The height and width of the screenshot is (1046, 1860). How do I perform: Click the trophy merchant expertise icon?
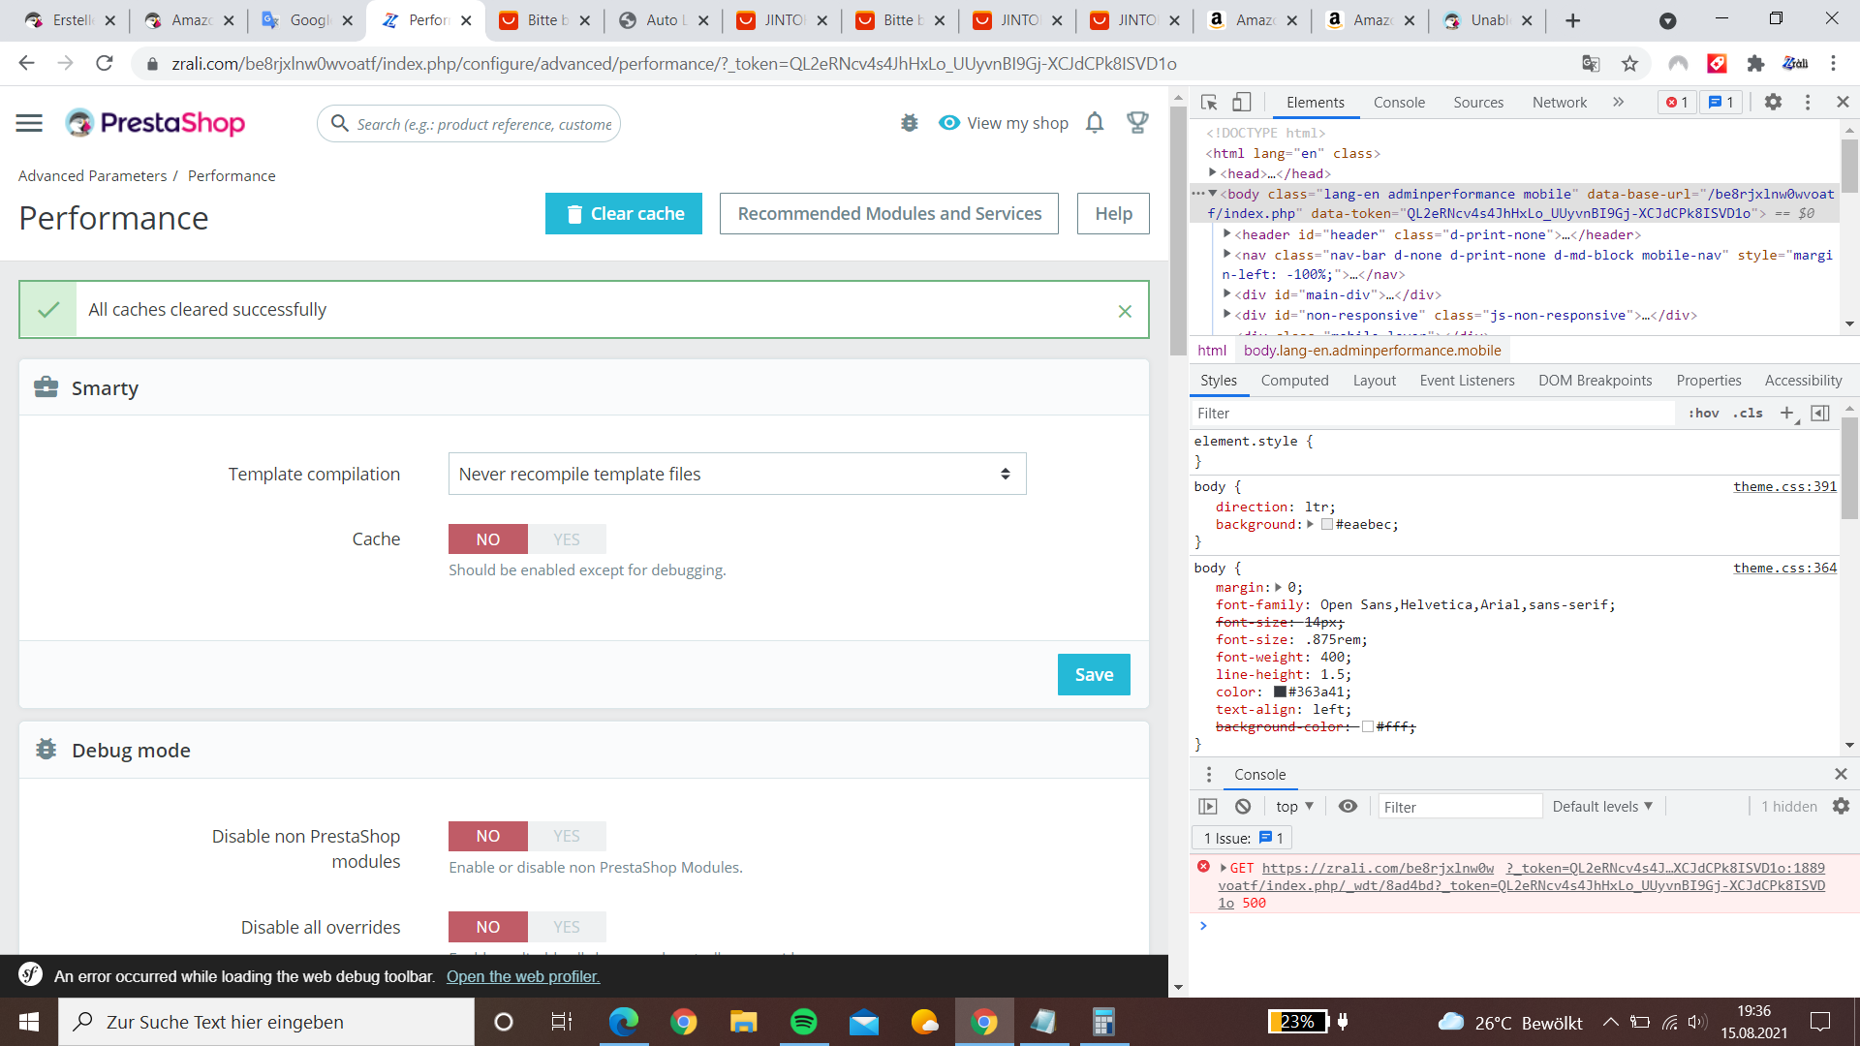[x=1137, y=123]
